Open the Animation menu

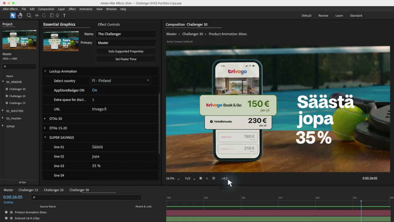86,9
